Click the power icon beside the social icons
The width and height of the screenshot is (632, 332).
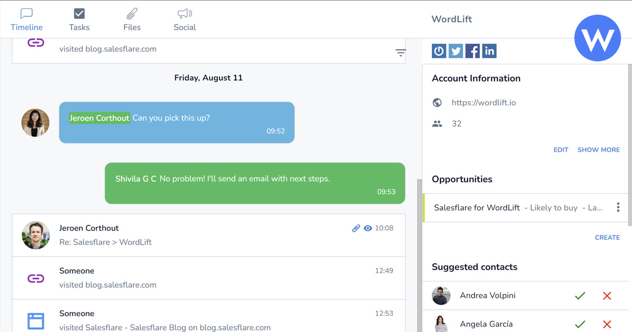point(439,51)
